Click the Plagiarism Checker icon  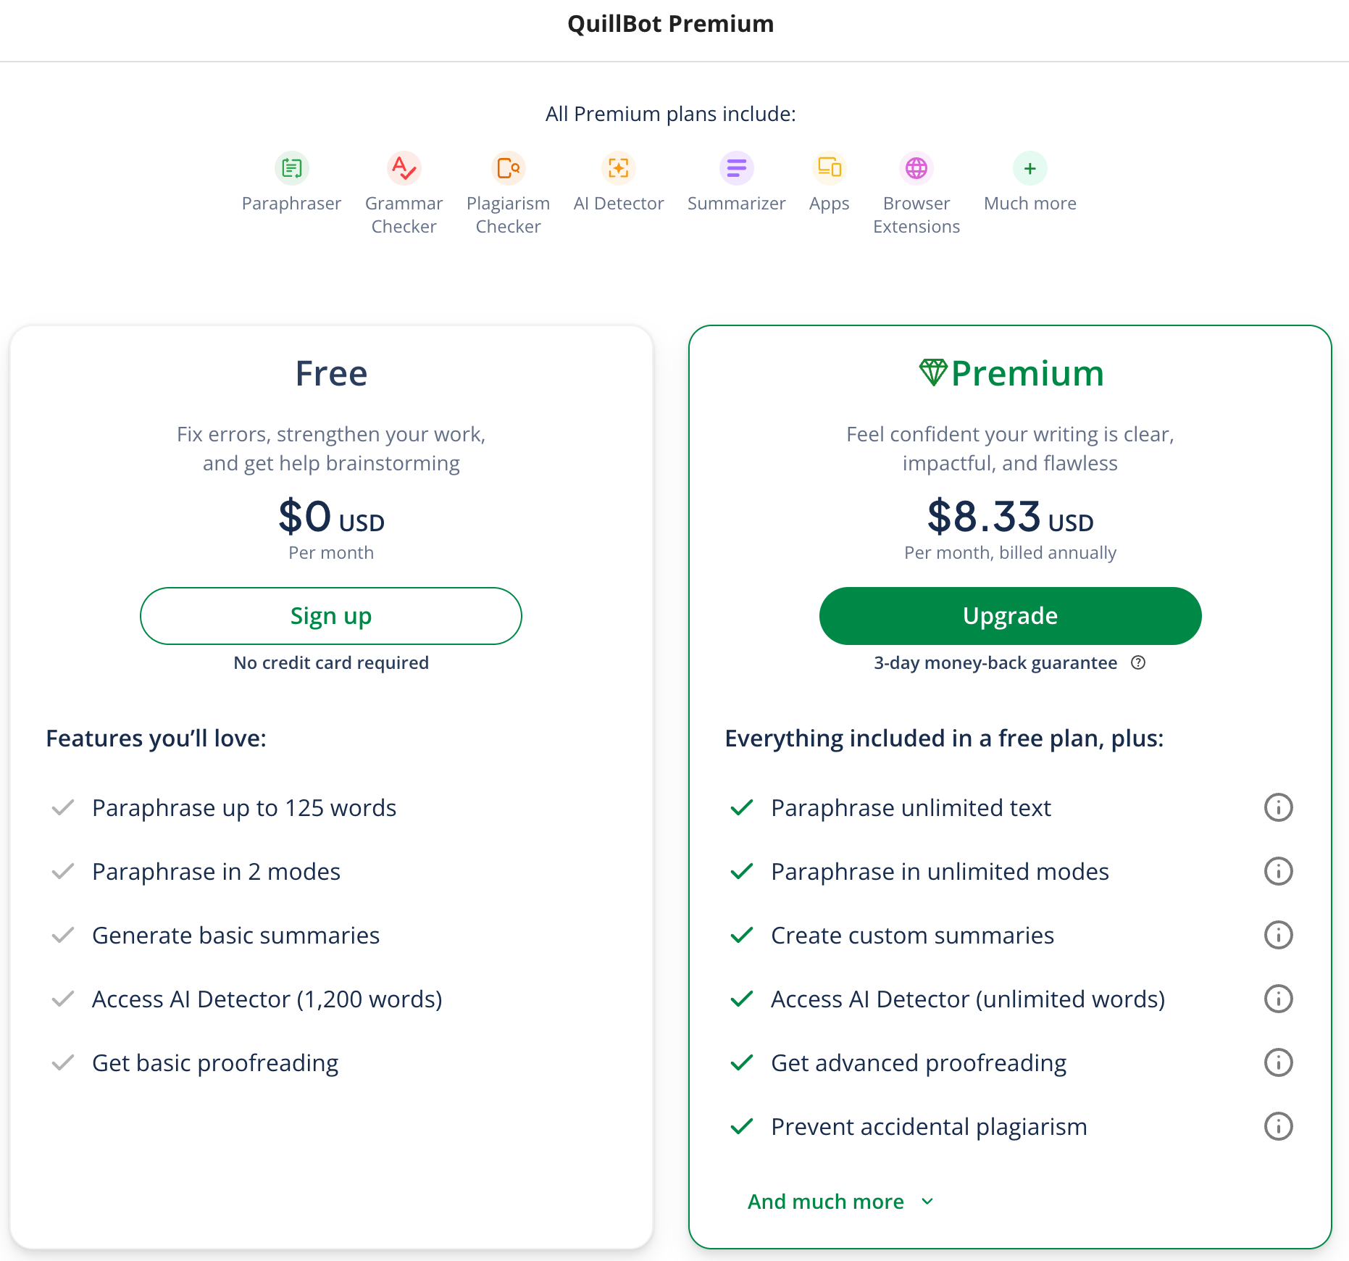pyautogui.click(x=508, y=168)
